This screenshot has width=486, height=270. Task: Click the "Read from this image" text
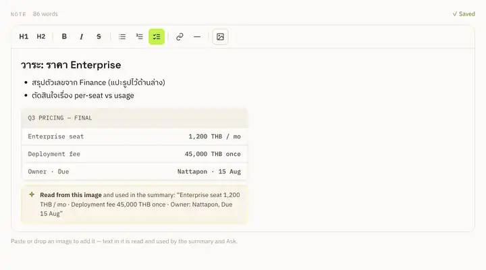click(x=71, y=195)
